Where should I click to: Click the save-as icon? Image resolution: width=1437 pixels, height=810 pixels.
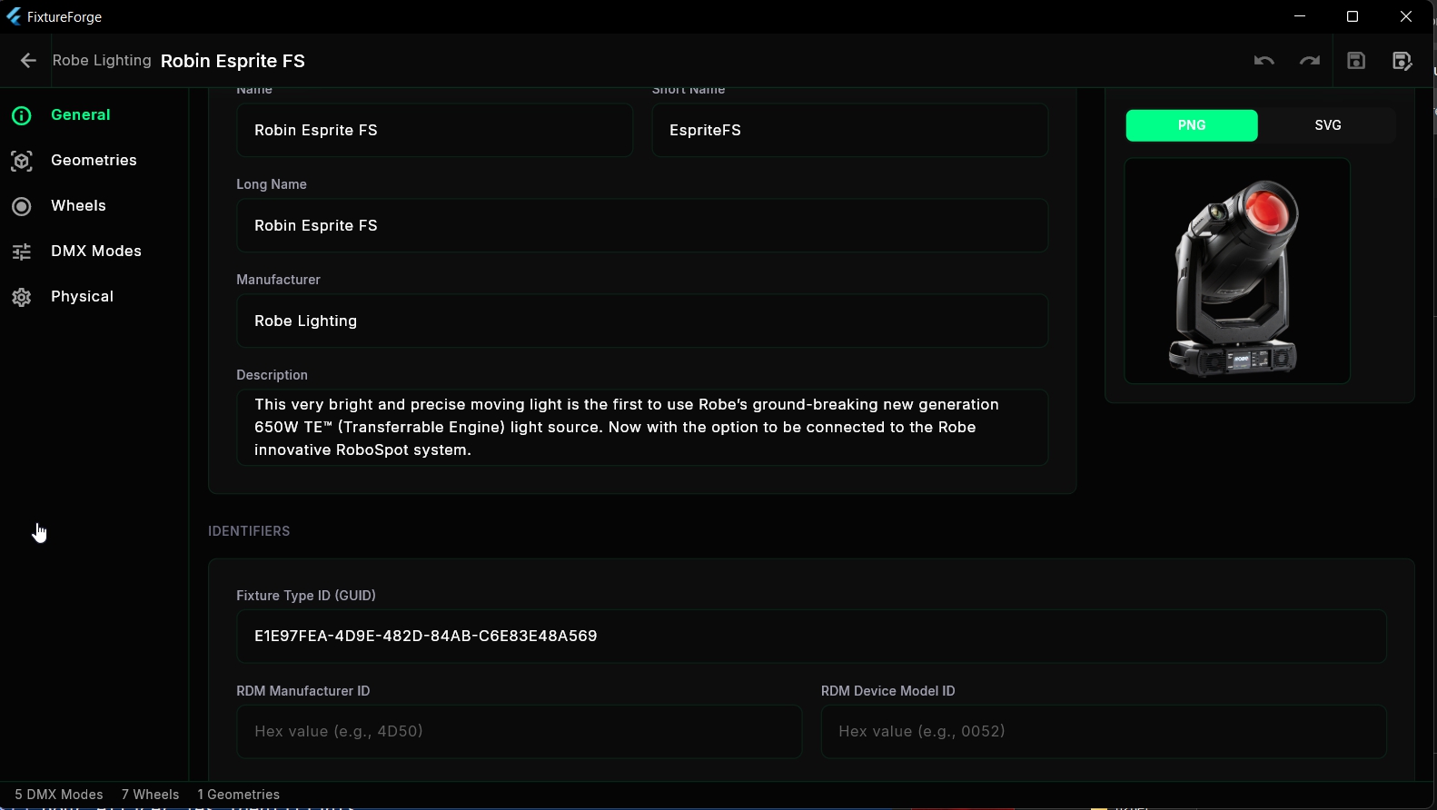1402,61
